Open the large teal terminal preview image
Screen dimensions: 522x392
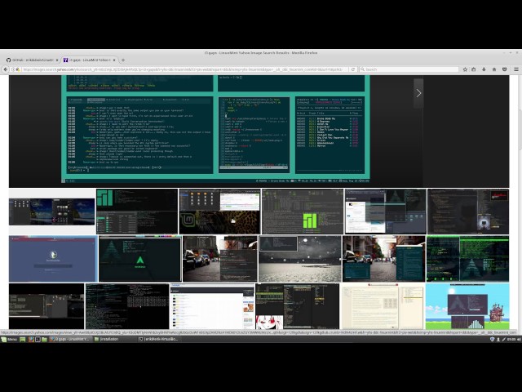pos(216,131)
